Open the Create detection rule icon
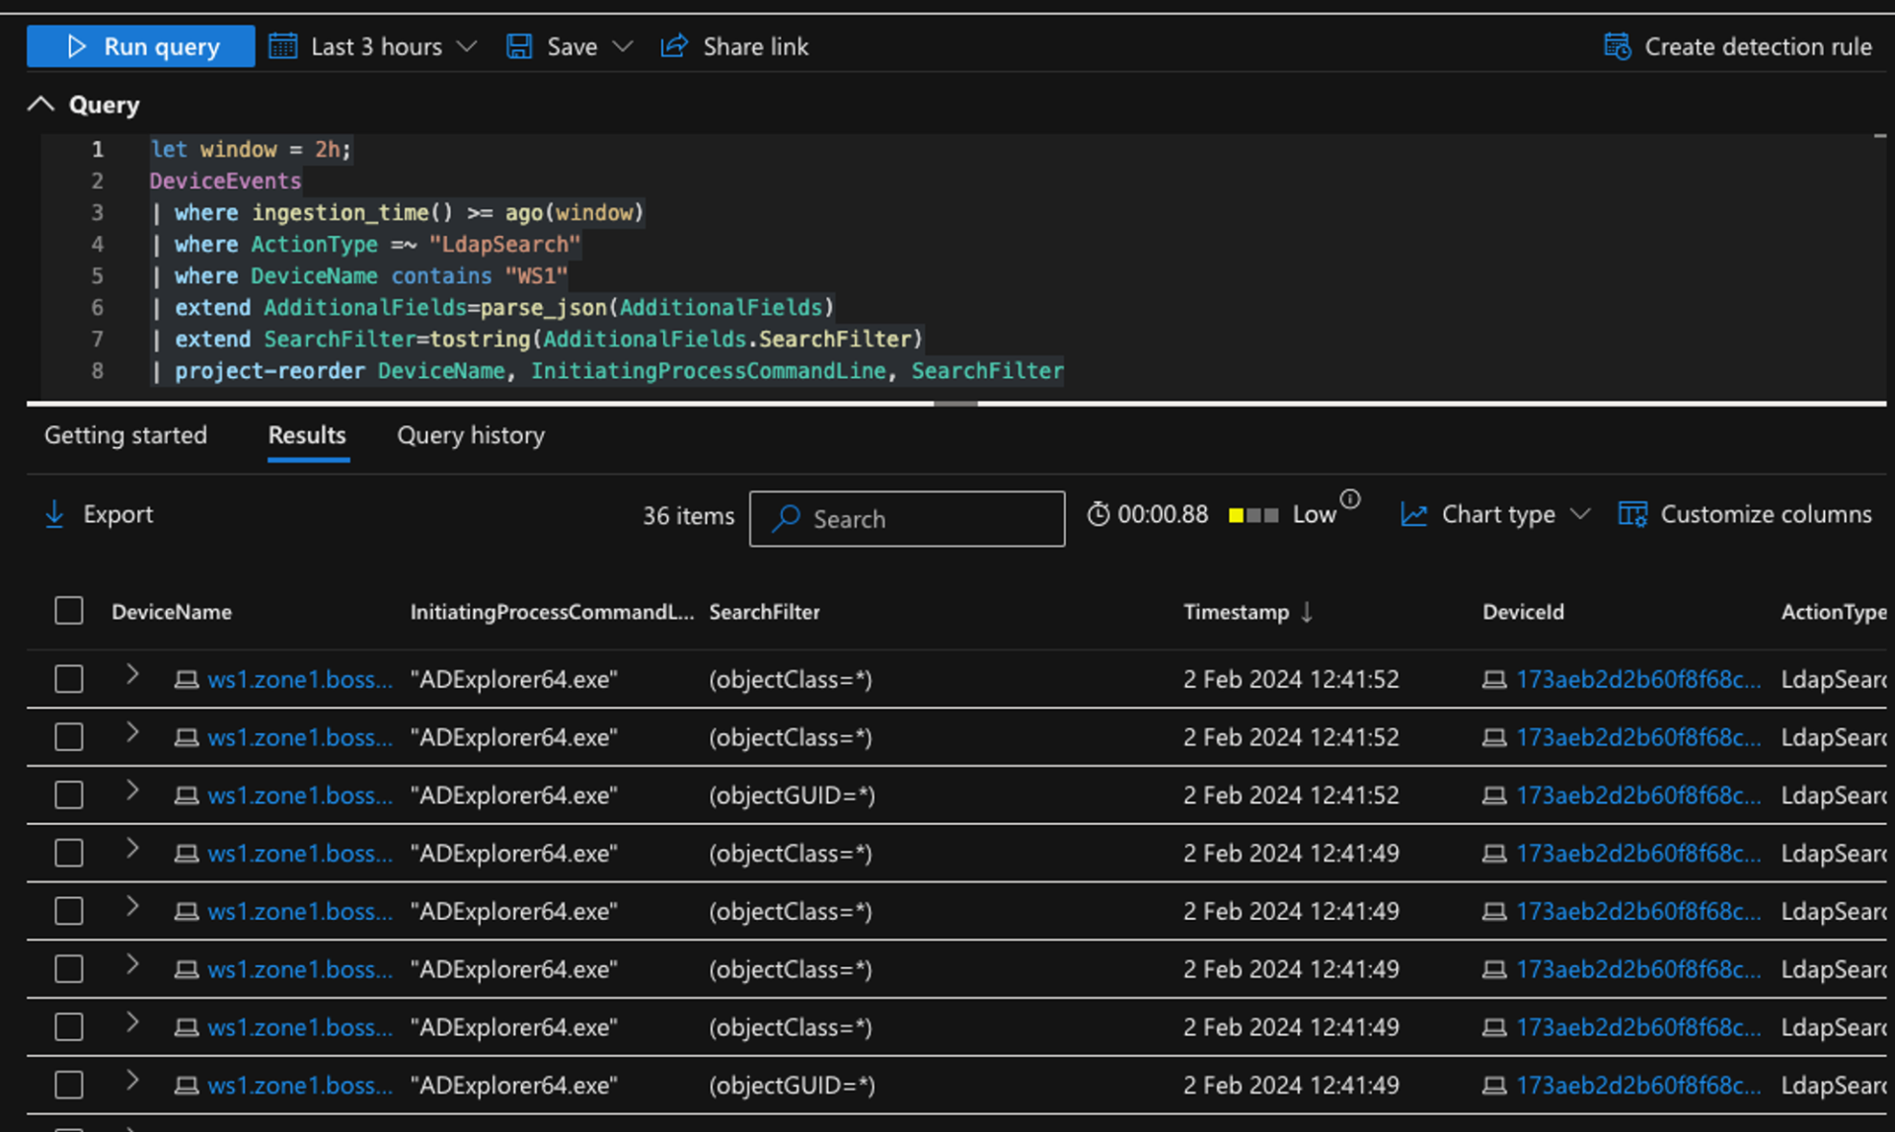1895x1132 pixels. pos(1618,45)
